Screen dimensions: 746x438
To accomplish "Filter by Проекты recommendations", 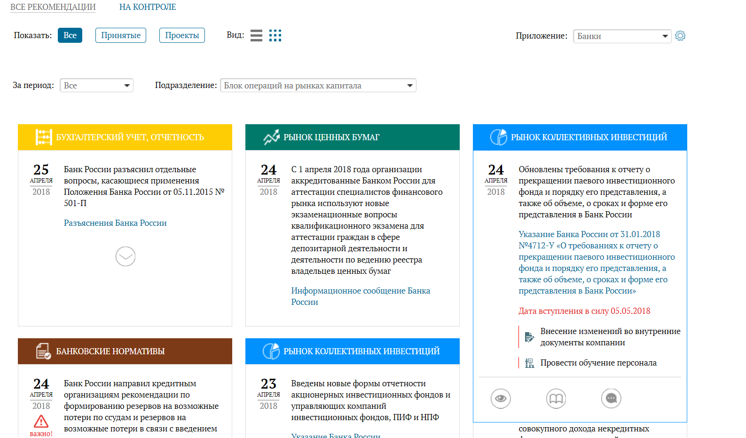I will coord(182,35).
